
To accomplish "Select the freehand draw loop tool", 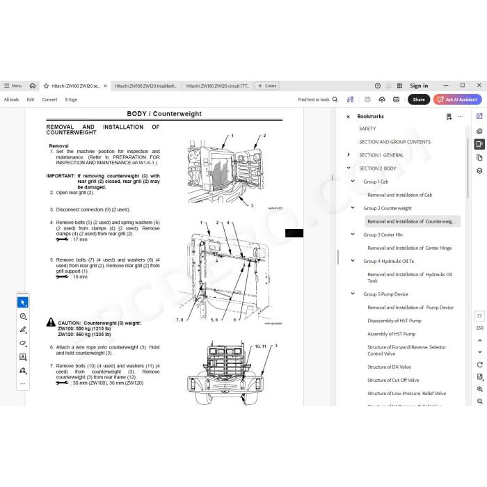I will 23,343.
